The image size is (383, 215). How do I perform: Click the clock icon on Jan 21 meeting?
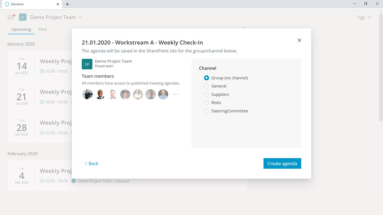pyautogui.click(x=42, y=102)
